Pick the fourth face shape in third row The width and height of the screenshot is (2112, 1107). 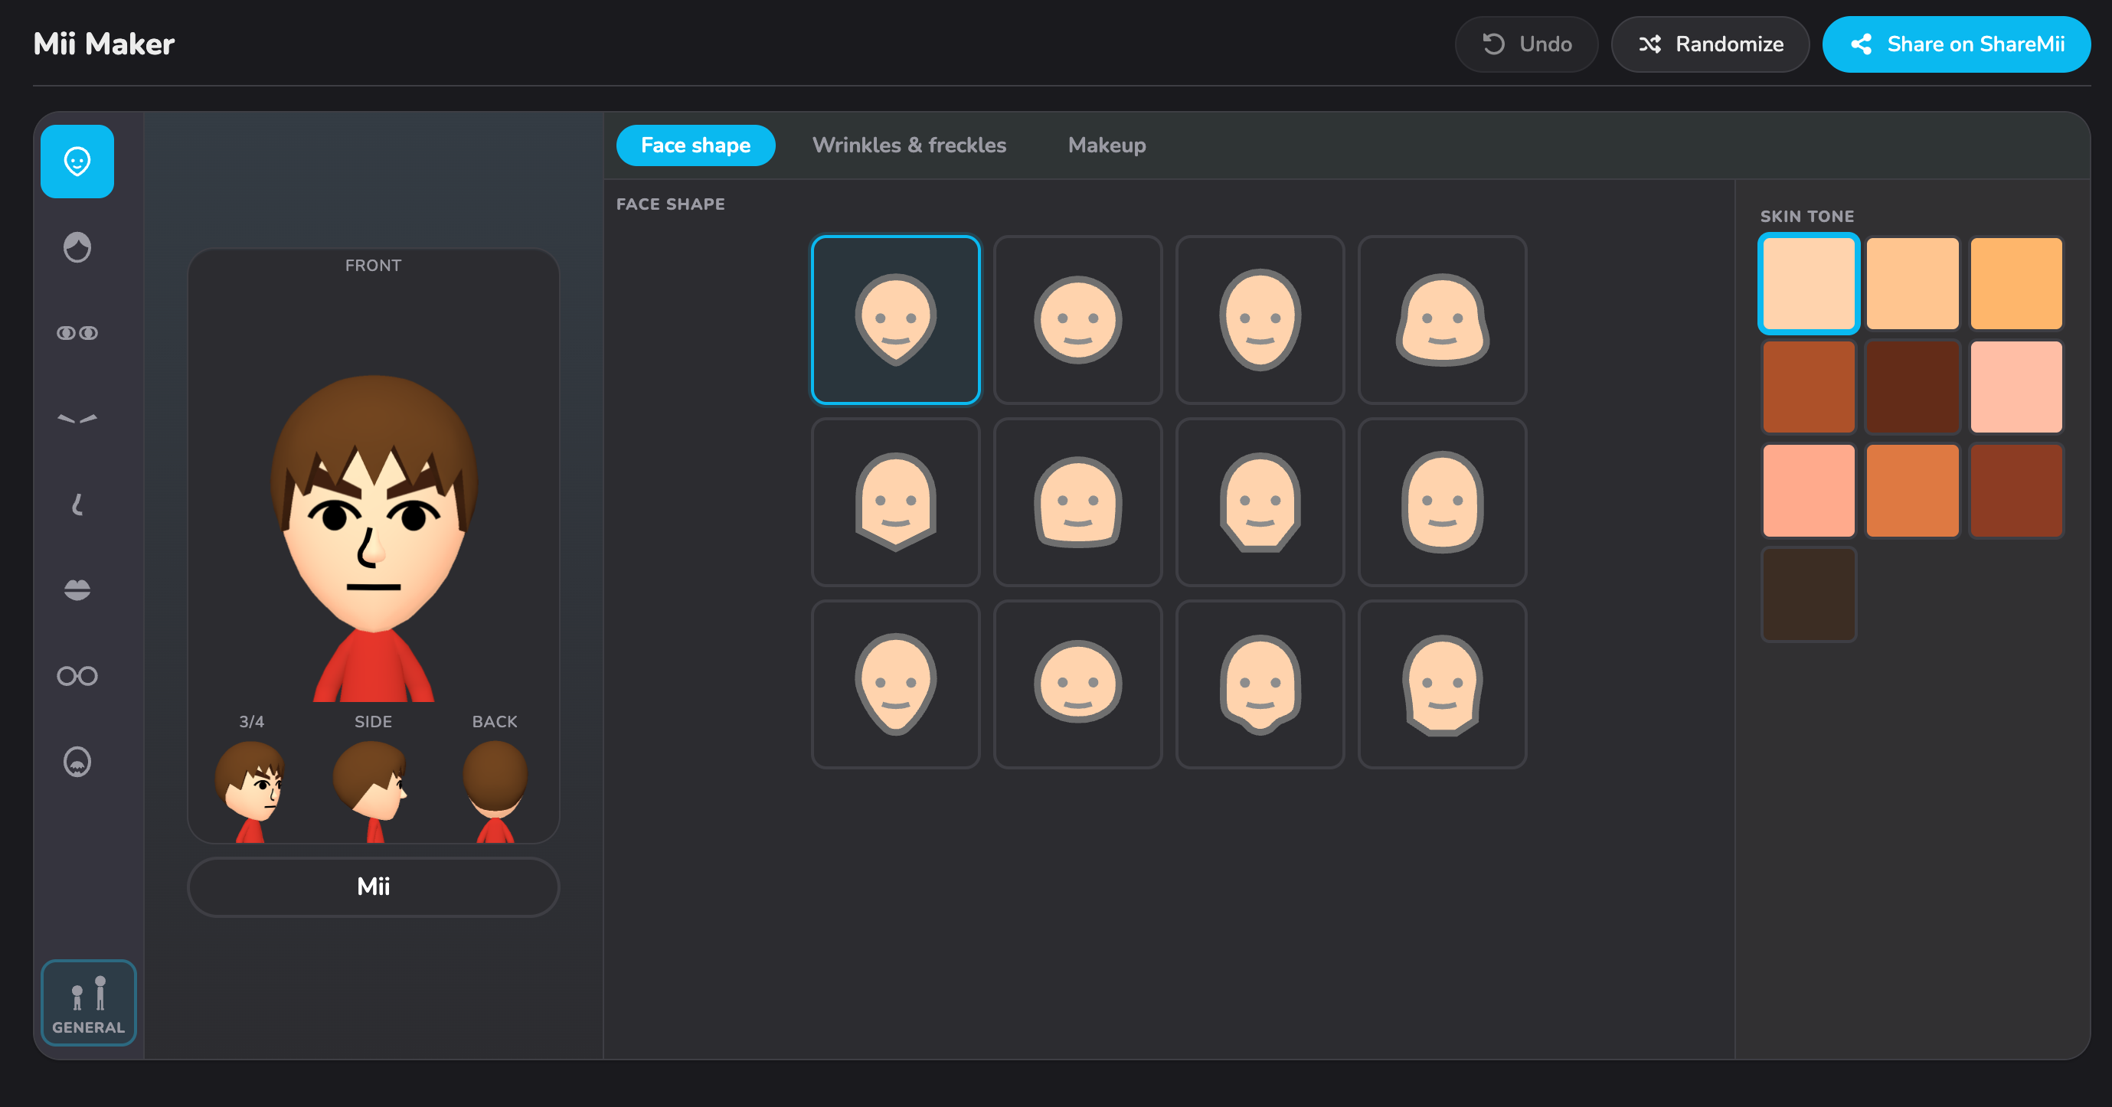(x=1442, y=684)
